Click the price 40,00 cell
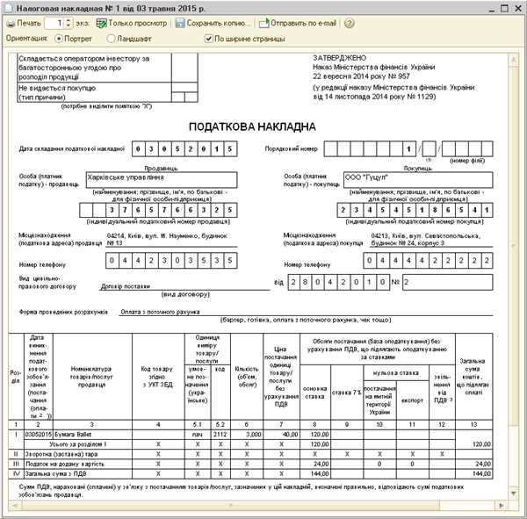The image size is (527, 519). [281, 435]
